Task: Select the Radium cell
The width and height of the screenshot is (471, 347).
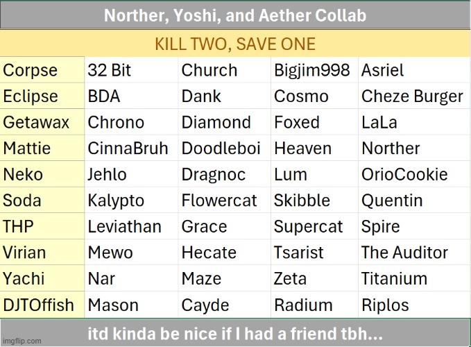Action: pos(314,305)
